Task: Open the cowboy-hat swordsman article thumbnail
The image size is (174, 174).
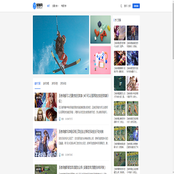Action: [x=46, y=143]
